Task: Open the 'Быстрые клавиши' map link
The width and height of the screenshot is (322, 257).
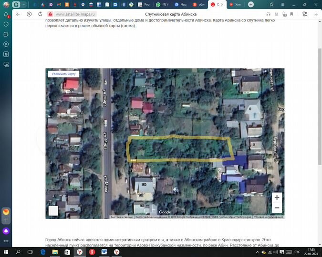Action: [122, 217]
